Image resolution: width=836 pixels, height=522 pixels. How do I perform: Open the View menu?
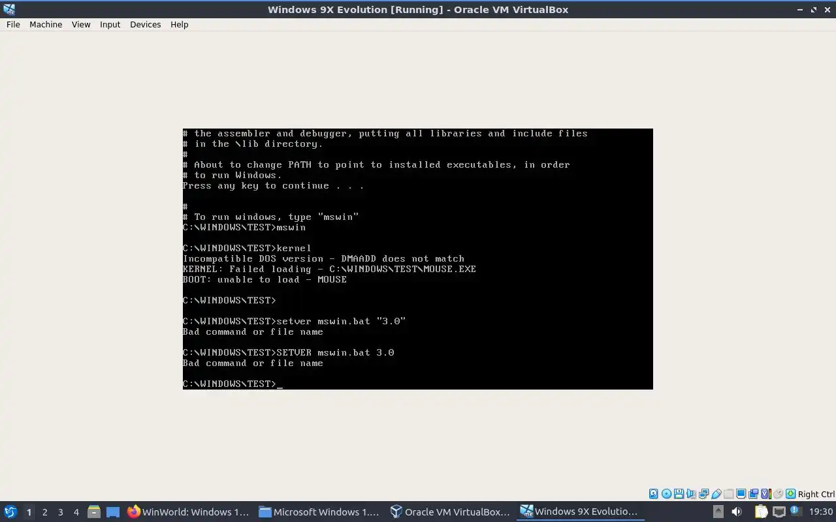(x=81, y=24)
